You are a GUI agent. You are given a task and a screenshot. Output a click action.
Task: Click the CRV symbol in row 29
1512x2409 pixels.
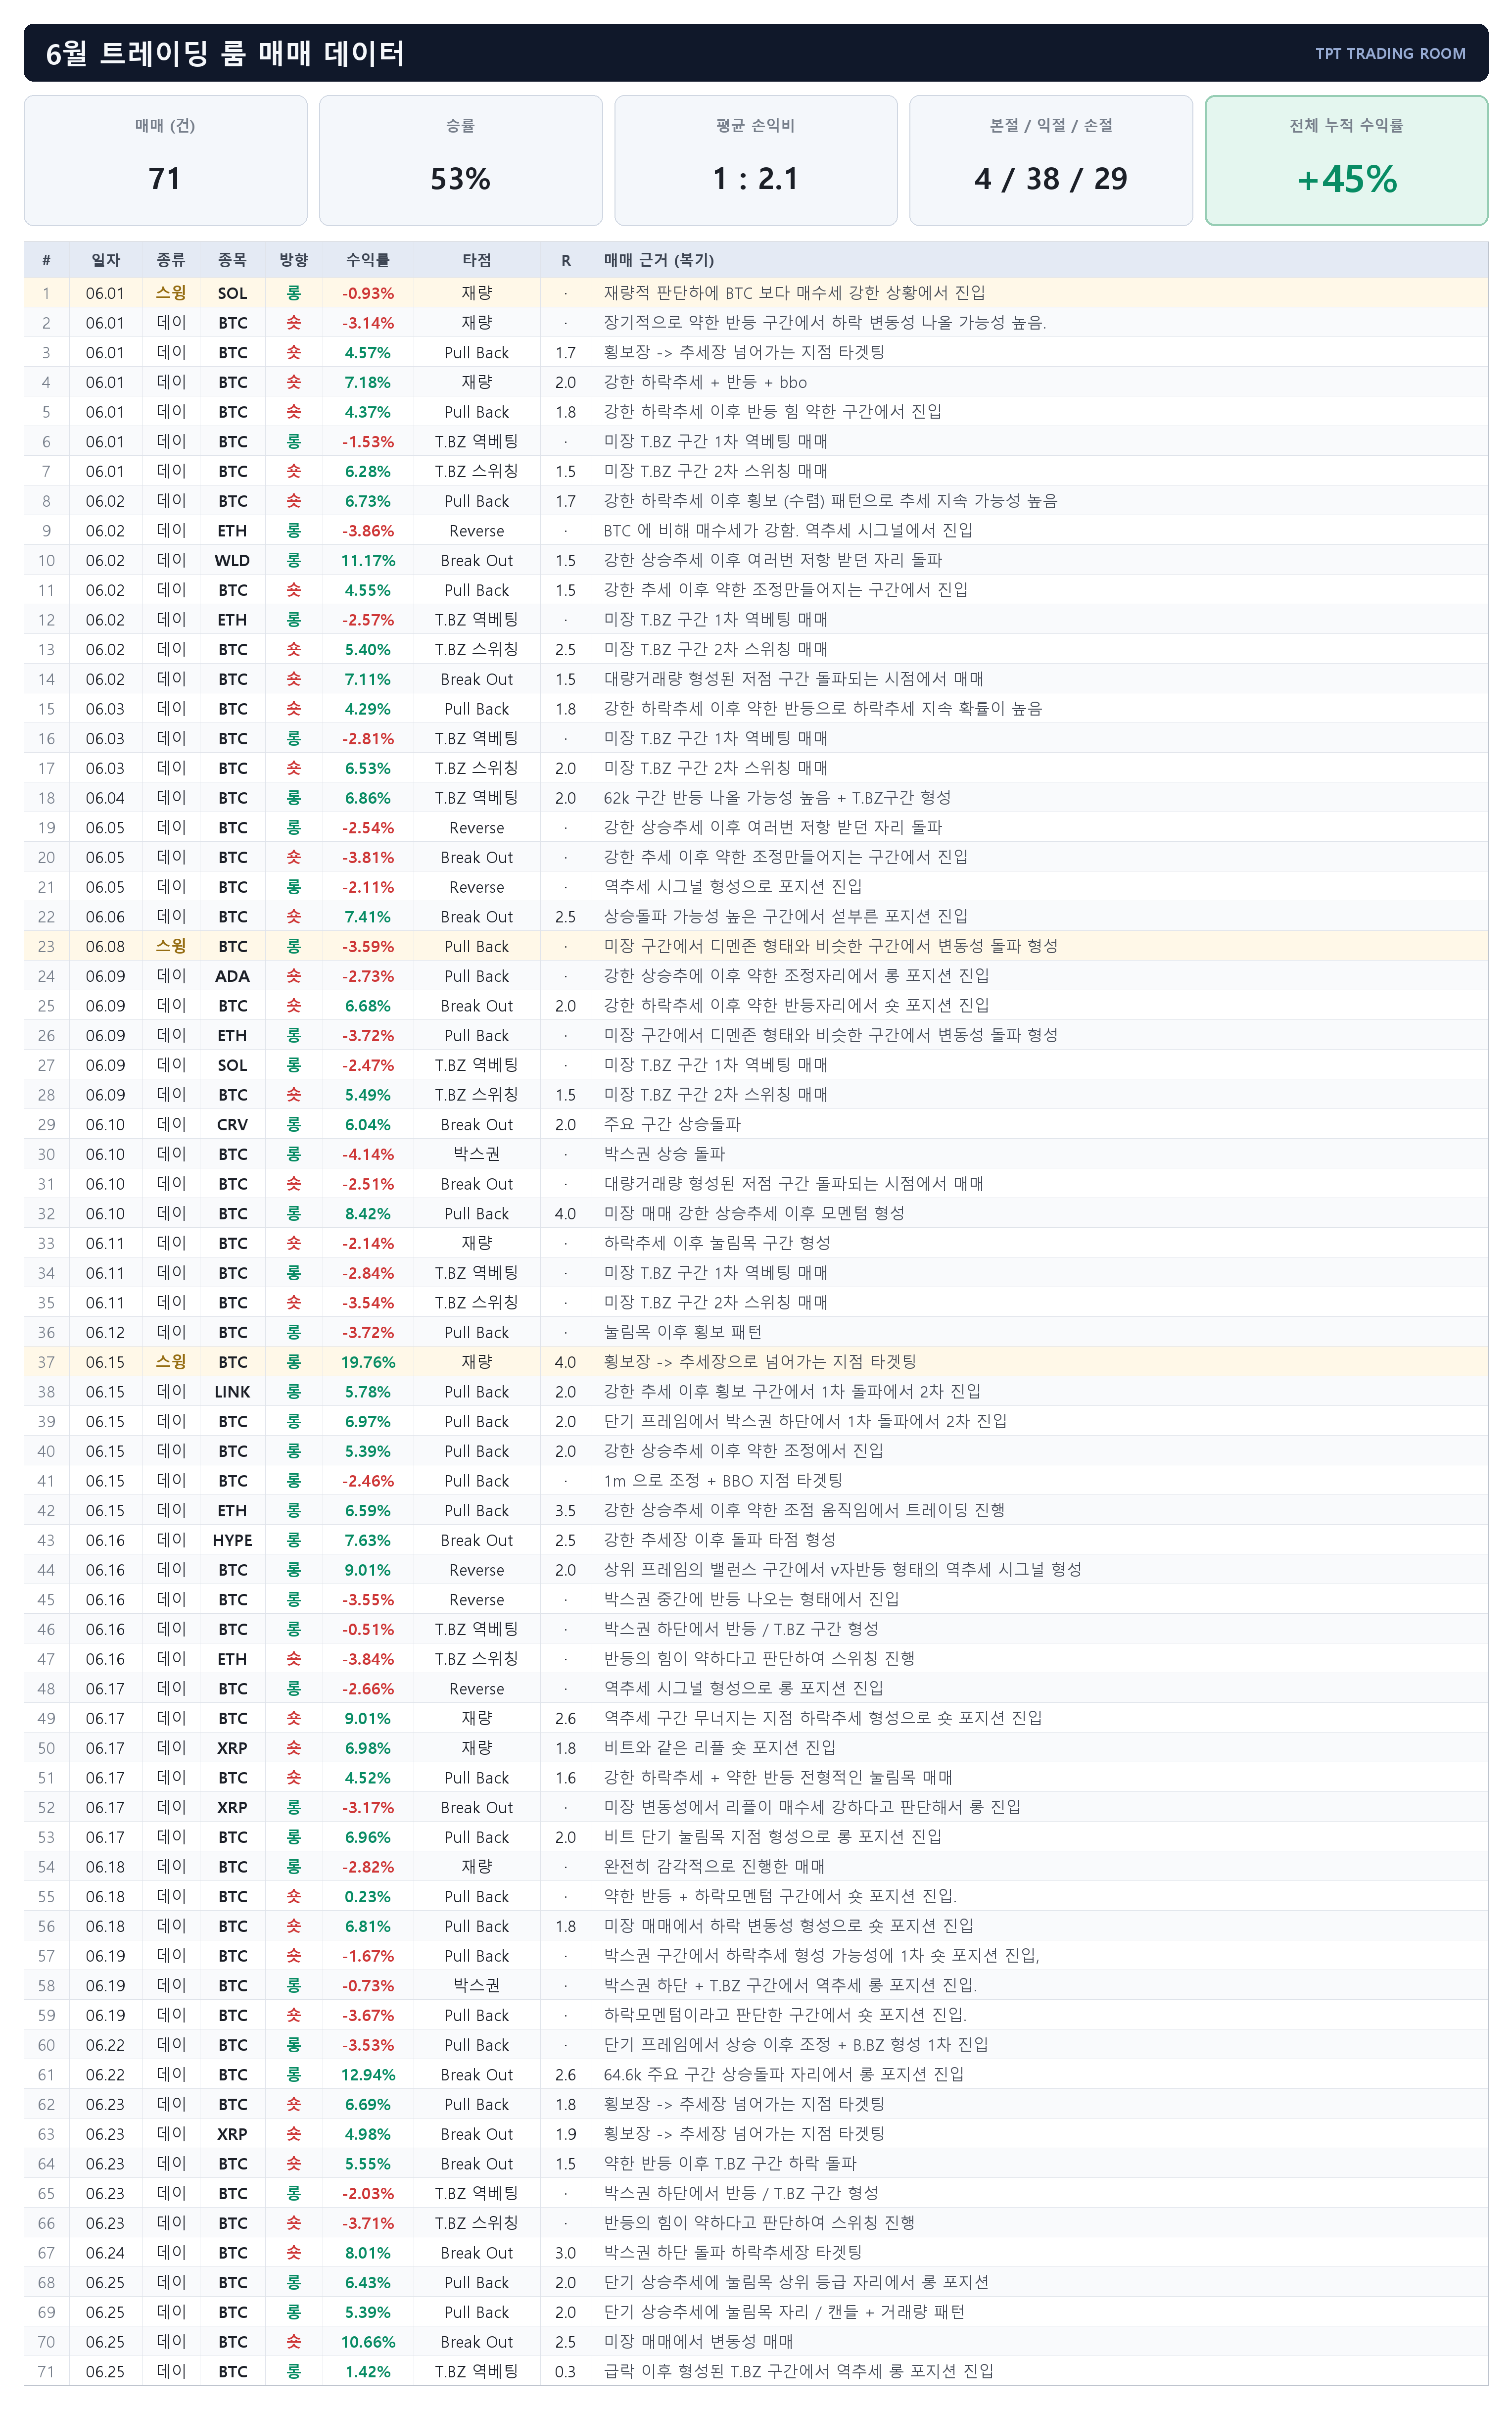232,1124
